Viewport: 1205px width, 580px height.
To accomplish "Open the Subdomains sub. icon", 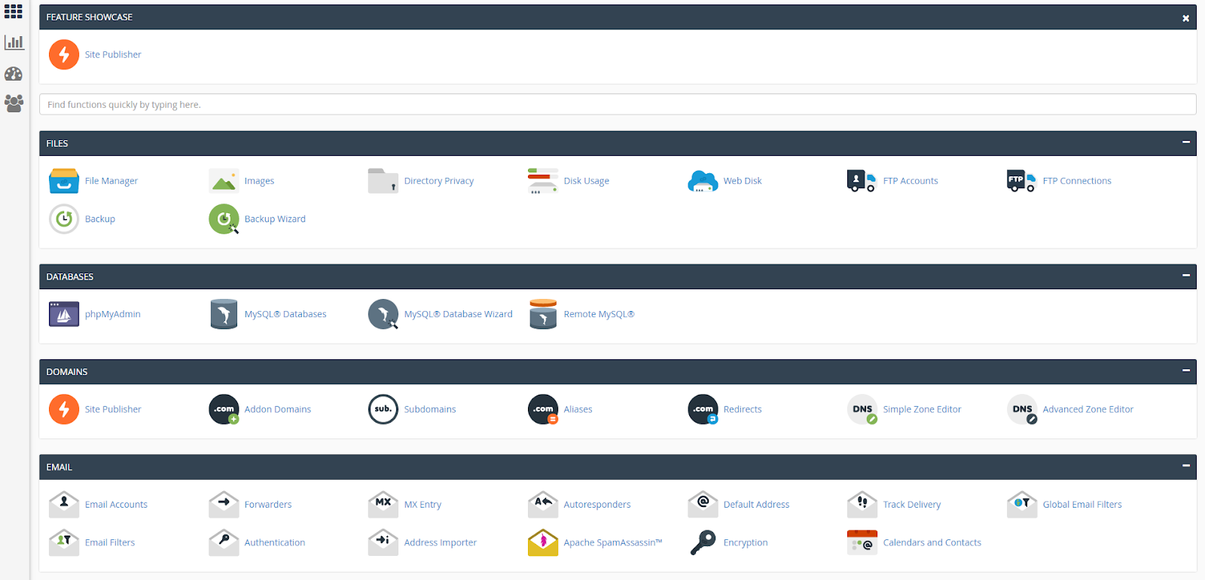I will [383, 409].
